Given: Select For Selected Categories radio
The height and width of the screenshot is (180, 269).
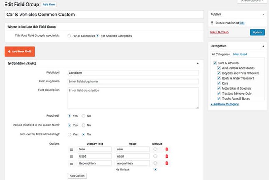Looking at the screenshot, I should click(98, 36).
